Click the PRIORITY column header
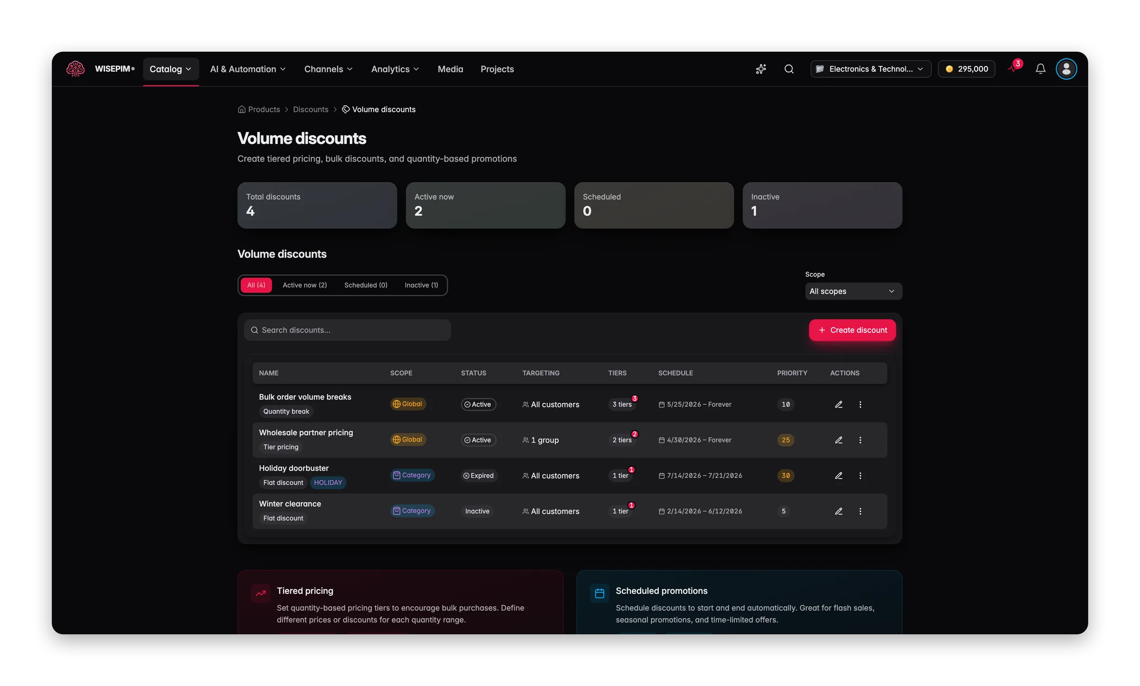 pyautogui.click(x=792, y=373)
